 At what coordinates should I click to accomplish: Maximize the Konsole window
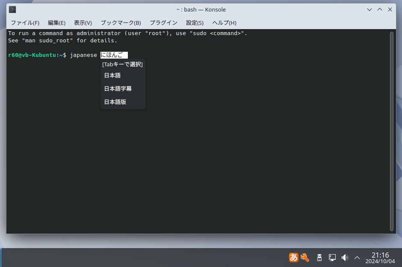tap(379, 9)
